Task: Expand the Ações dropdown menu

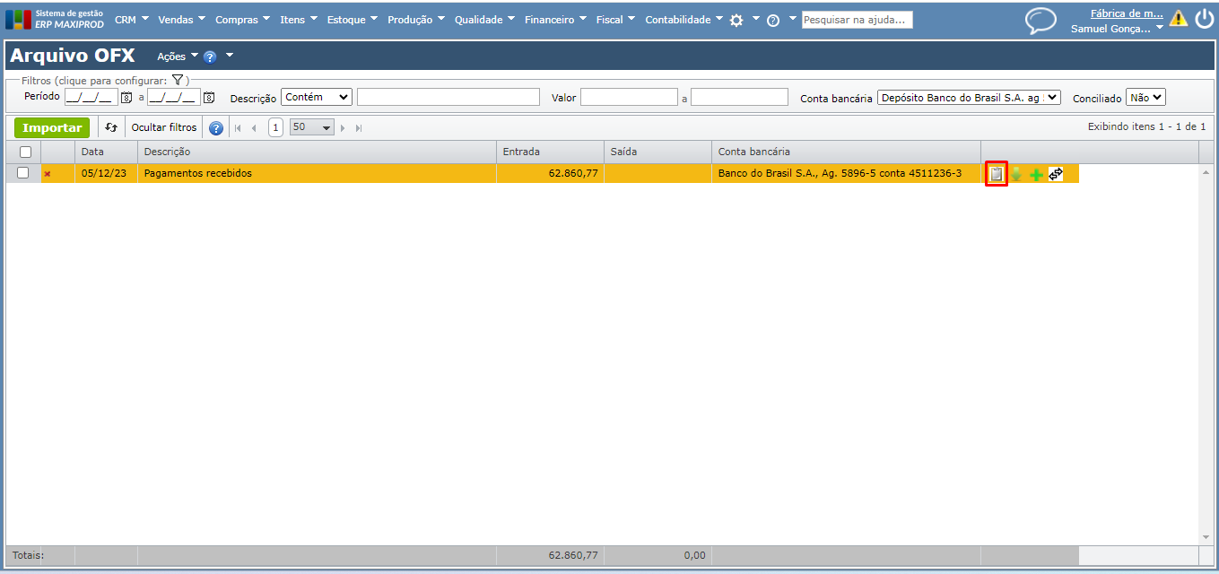Action: pyautogui.click(x=178, y=57)
